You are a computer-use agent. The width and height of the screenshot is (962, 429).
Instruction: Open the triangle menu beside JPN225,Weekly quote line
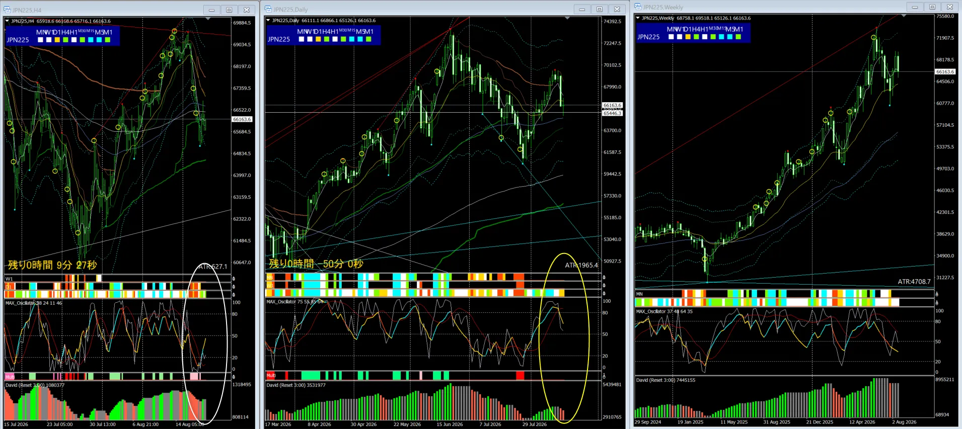(638, 18)
